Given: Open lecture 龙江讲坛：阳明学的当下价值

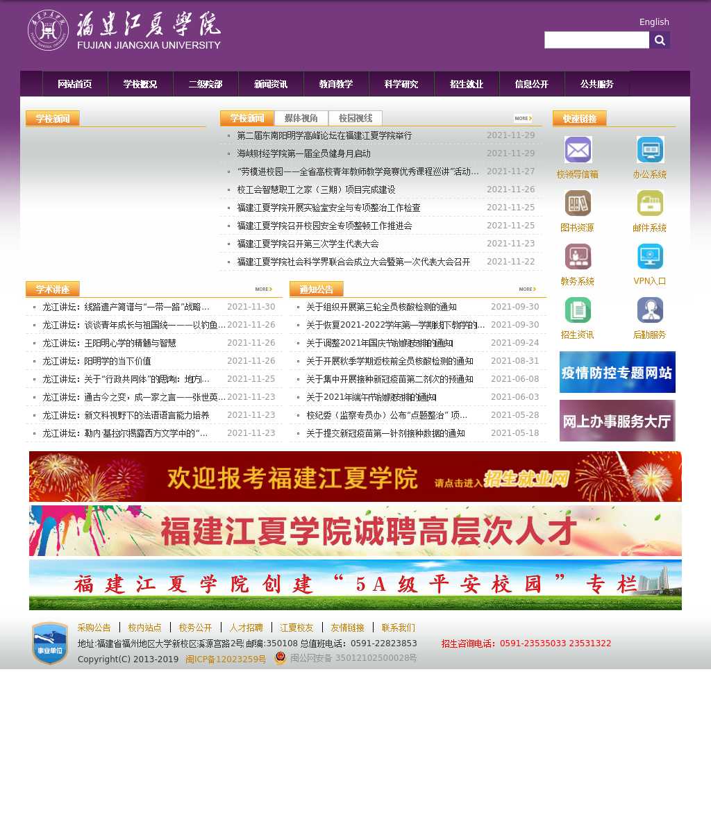Looking at the screenshot, I should pos(97,362).
